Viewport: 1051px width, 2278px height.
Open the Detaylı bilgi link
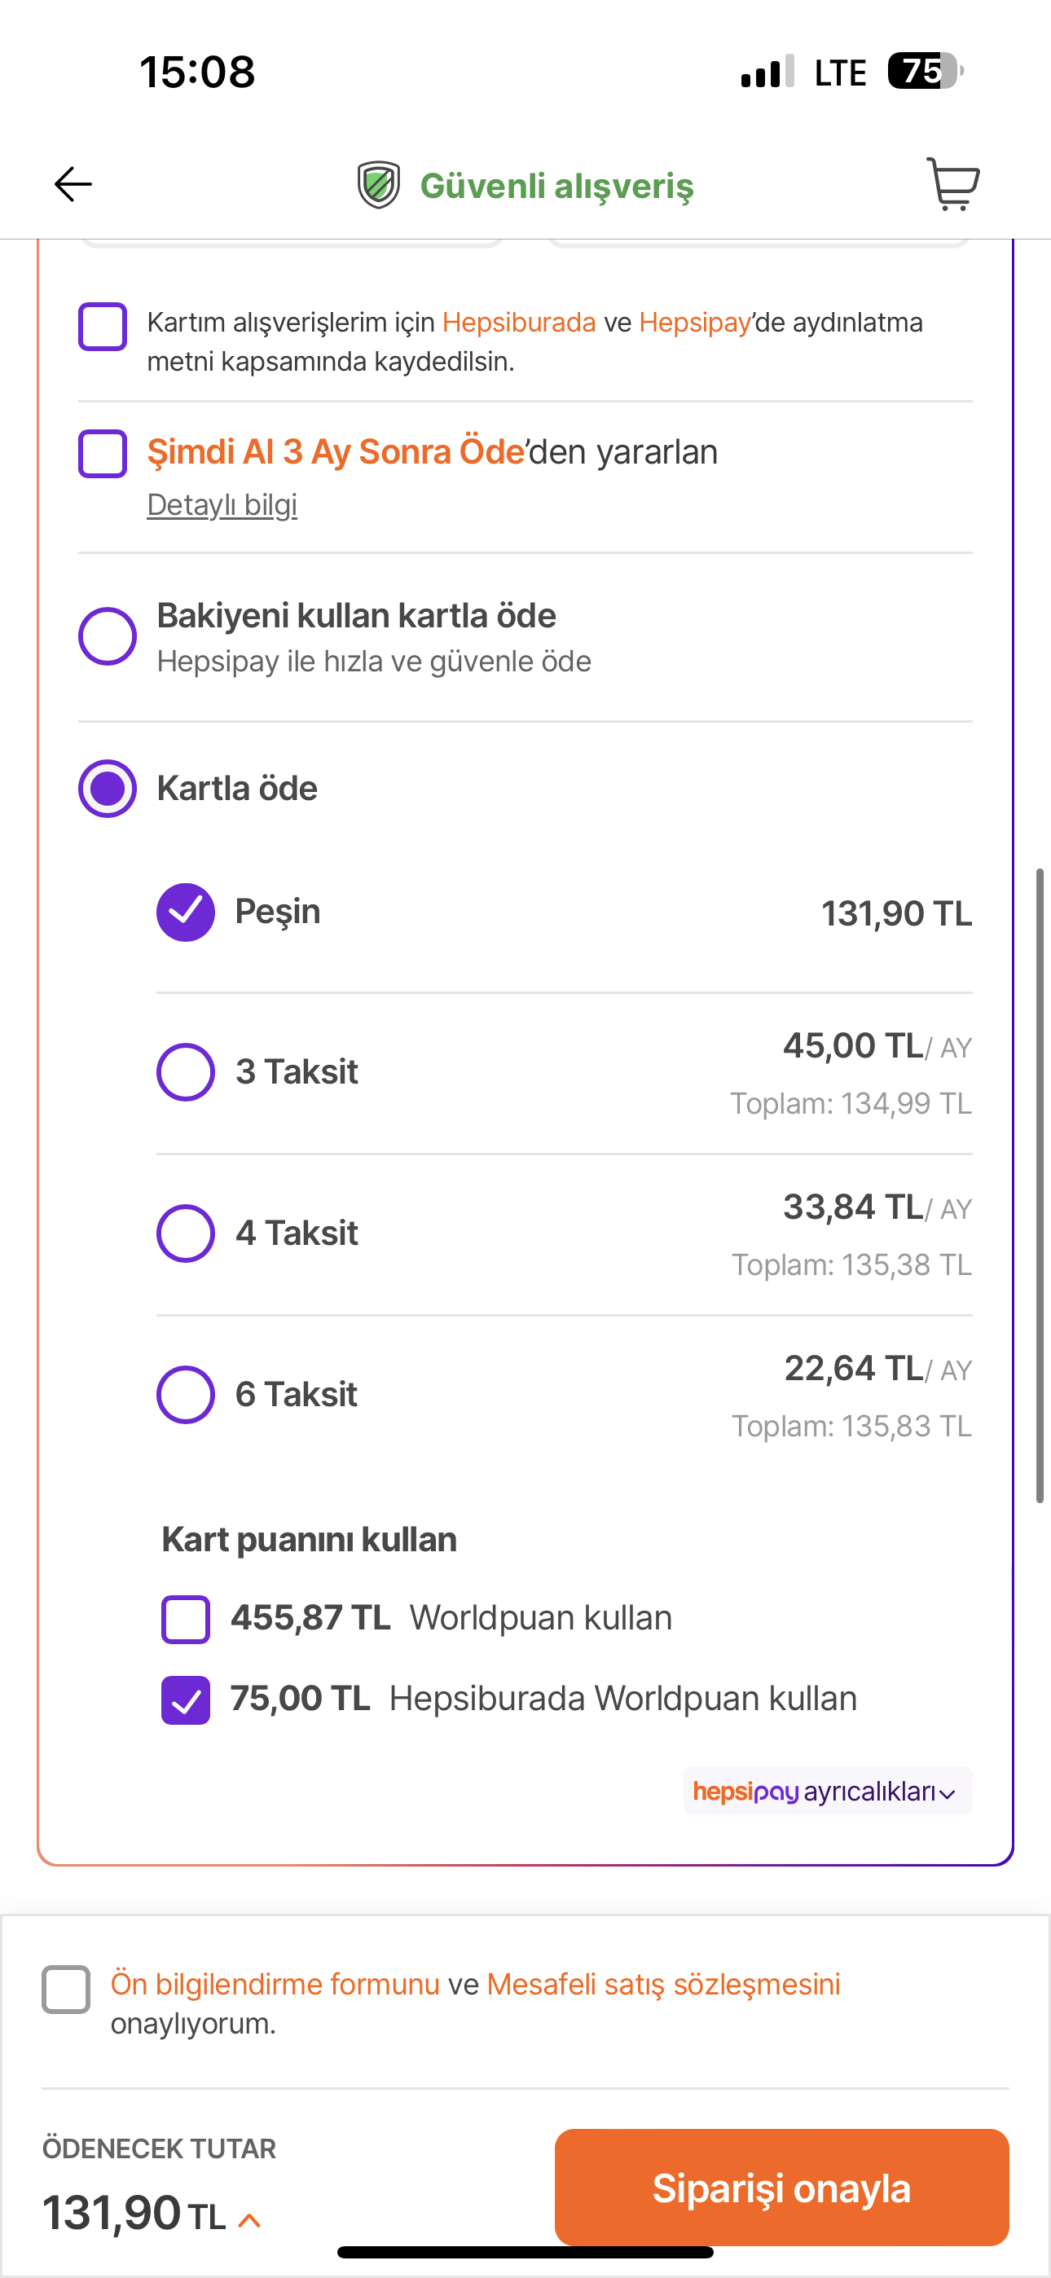[x=222, y=505]
